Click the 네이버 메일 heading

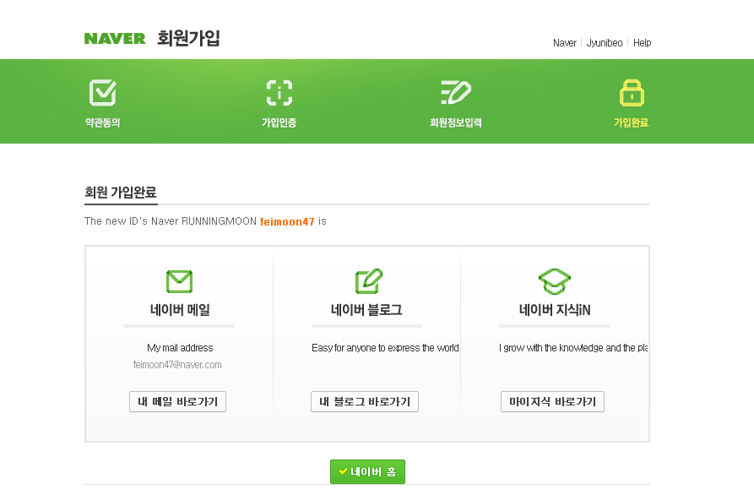point(180,310)
